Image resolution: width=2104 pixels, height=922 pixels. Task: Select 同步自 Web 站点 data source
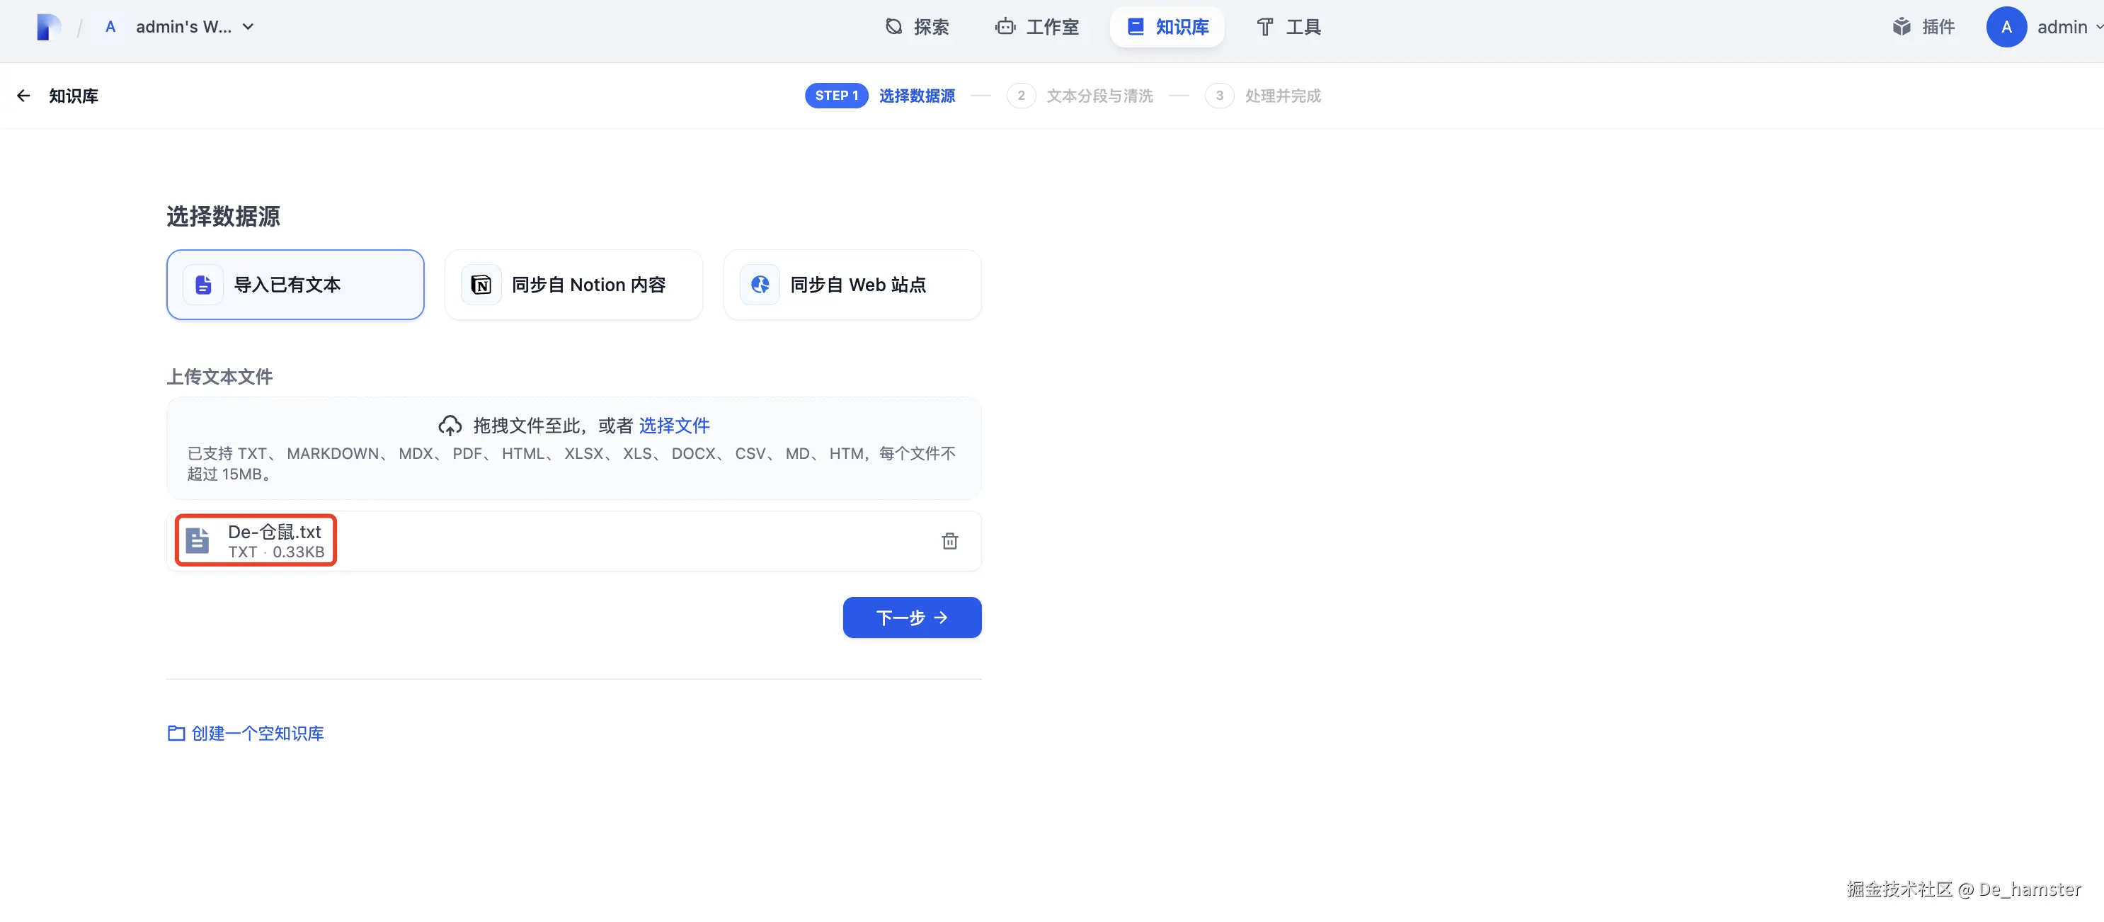(x=857, y=285)
